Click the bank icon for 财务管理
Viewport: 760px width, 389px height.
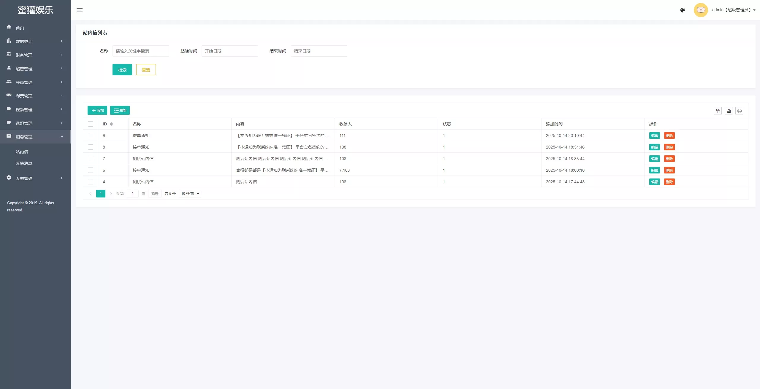(9, 54)
